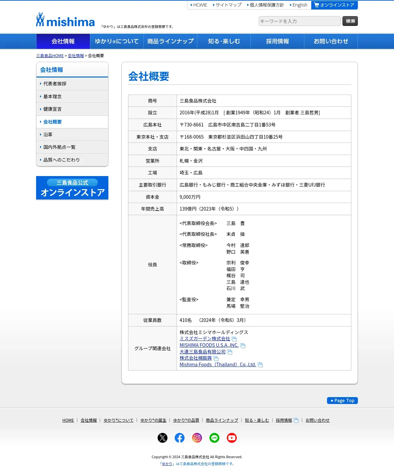Click footer ゆかり®の誕生 link
Image resolution: width=394 pixels, height=471 pixels.
click(x=153, y=420)
